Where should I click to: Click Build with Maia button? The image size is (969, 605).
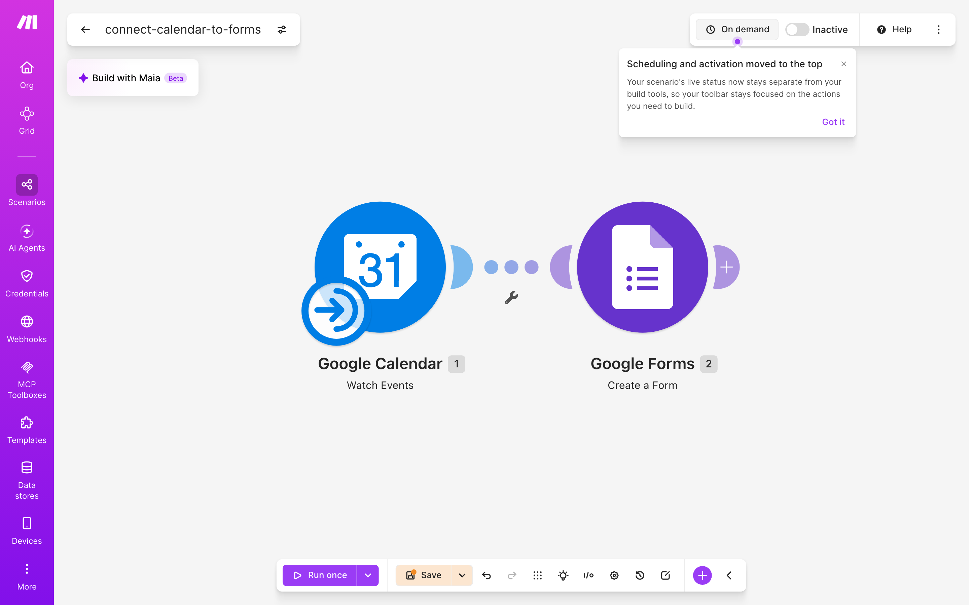click(133, 78)
